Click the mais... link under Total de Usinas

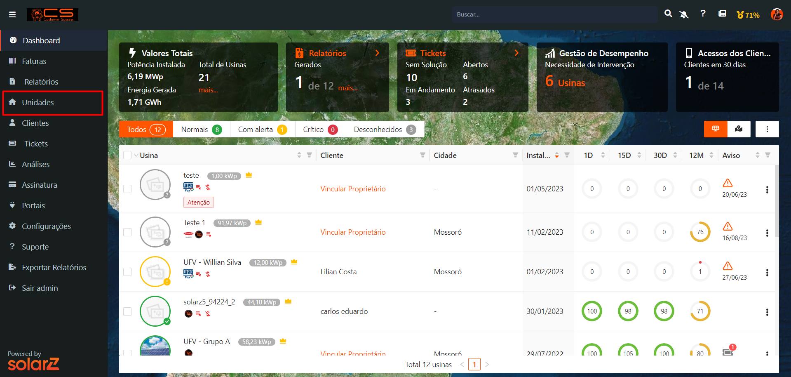(208, 90)
